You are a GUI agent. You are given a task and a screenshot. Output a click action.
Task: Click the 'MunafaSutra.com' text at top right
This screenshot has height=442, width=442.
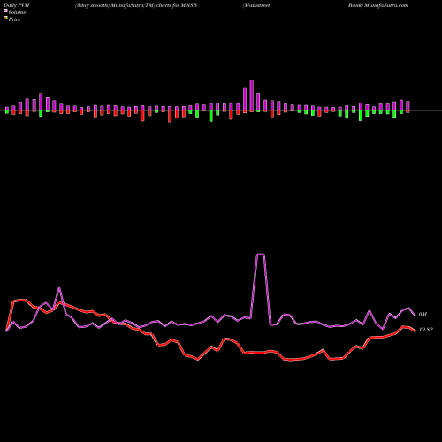coord(386,5)
